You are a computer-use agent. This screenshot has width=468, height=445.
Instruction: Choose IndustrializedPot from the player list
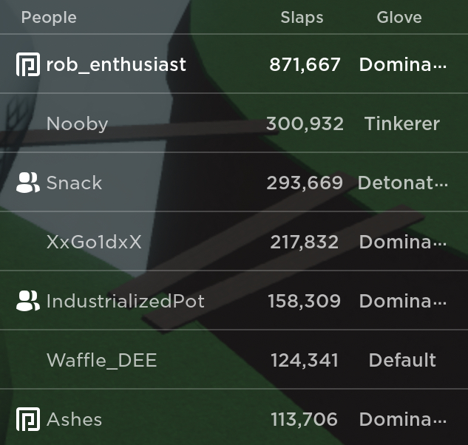coord(126,301)
